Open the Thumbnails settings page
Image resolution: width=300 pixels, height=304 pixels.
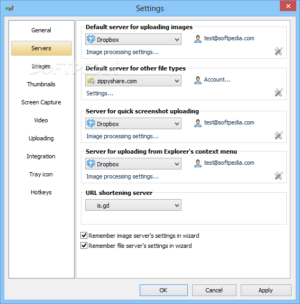pyautogui.click(x=41, y=84)
